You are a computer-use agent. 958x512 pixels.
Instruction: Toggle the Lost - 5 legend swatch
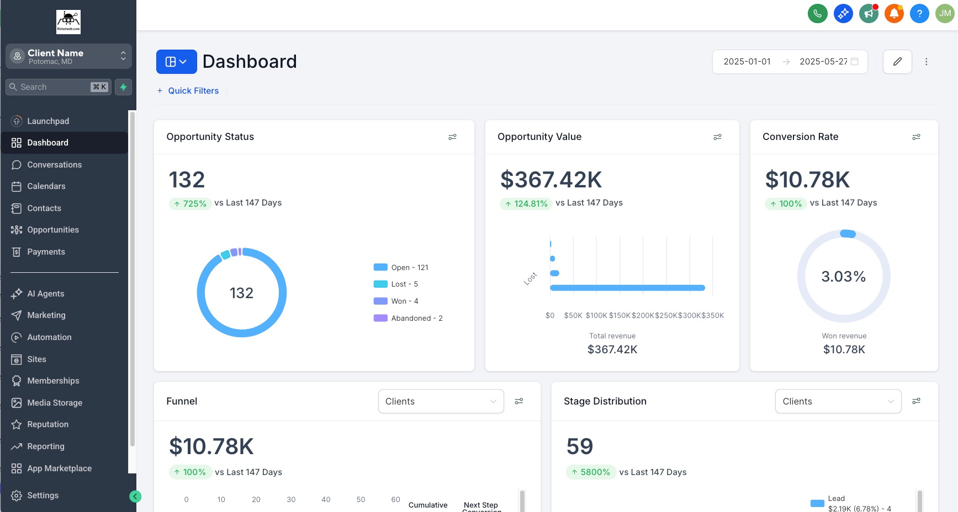pos(380,284)
